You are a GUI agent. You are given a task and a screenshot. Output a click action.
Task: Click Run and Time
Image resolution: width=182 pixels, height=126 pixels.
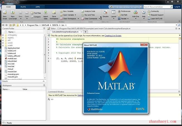(x=88, y=15)
